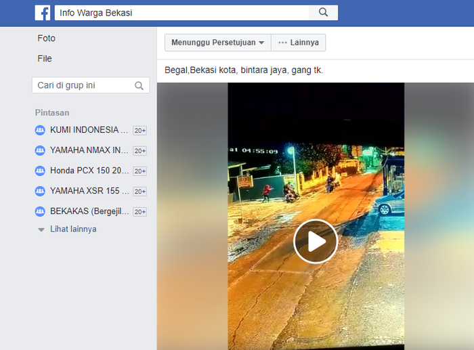
Task: Click the BEKAKAS group icon
Action: click(40, 211)
